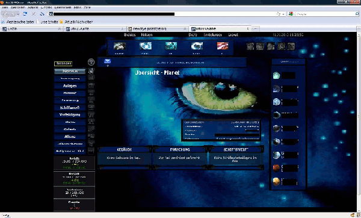Open the Anlagen sidebar button
This screenshot has height=218, width=361.
click(x=70, y=86)
